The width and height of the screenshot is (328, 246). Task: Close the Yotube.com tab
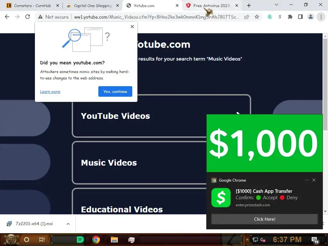coord(177,6)
